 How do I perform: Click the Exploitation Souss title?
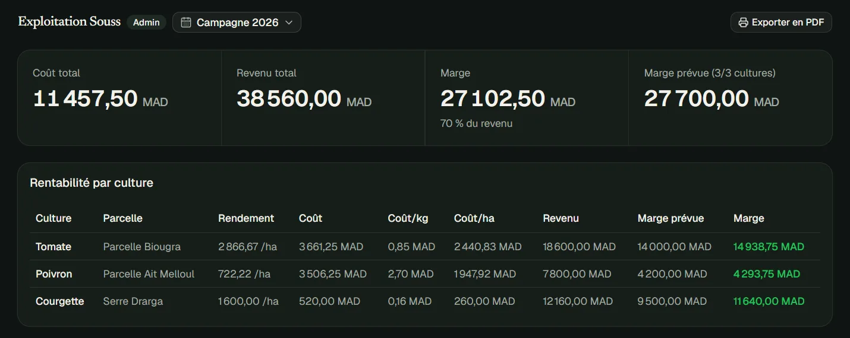coord(69,22)
